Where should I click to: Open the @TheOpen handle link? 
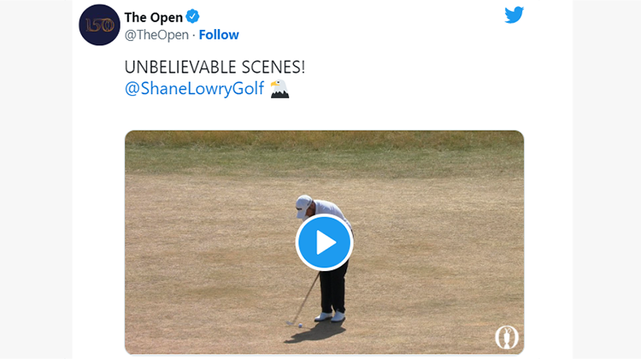click(x=156, y=35)
